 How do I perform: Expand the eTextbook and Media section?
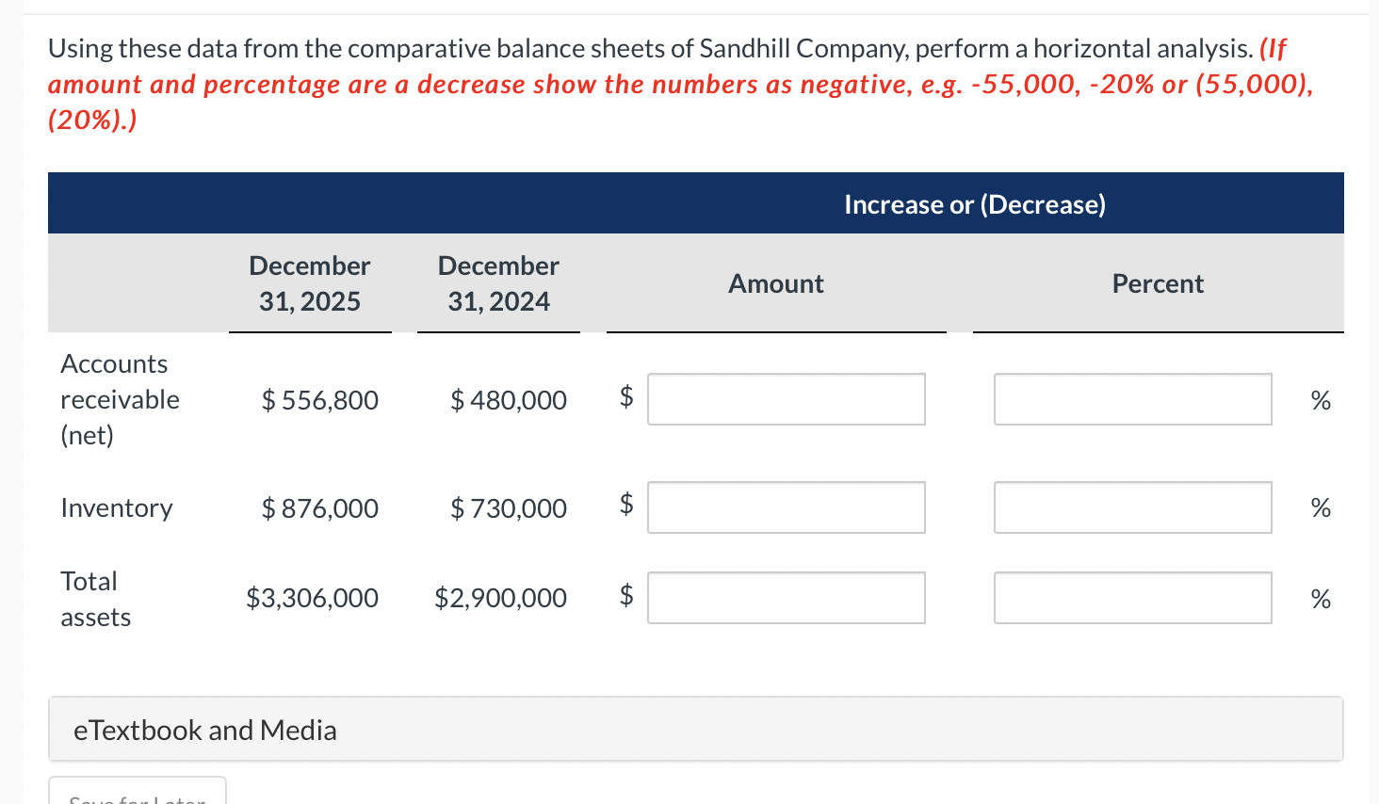click(x=204, y=729)
